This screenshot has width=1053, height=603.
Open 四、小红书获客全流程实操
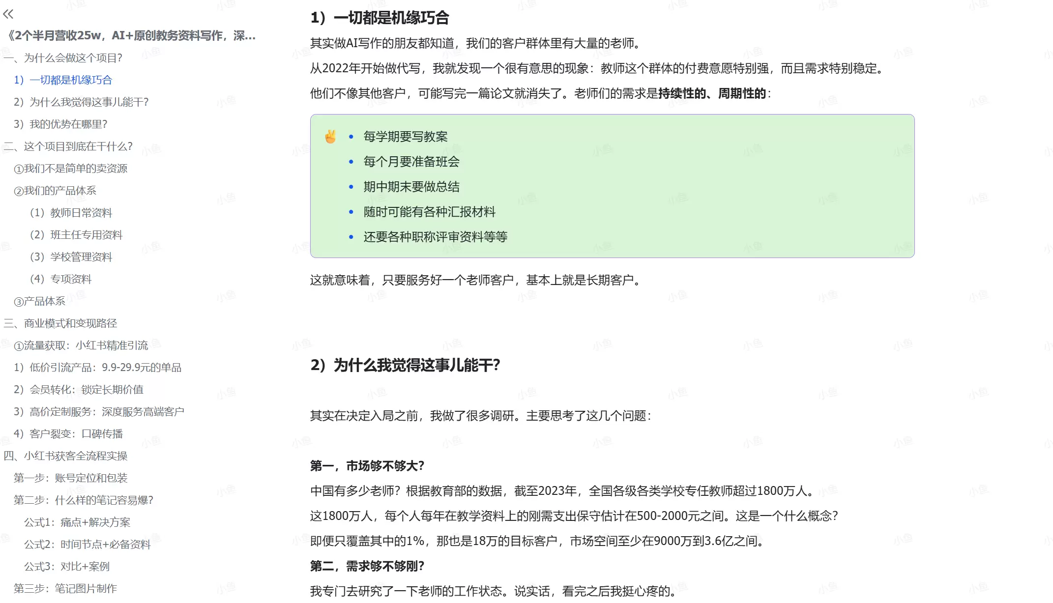[x=66, y=456]
